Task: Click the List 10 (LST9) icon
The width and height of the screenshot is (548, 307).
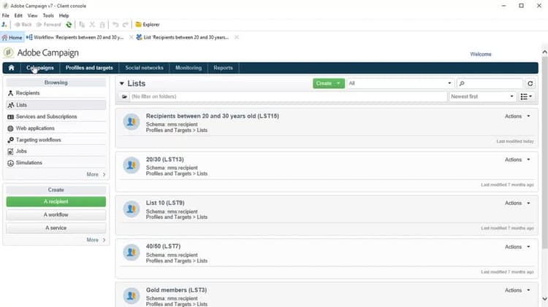Action: point(132,209)
